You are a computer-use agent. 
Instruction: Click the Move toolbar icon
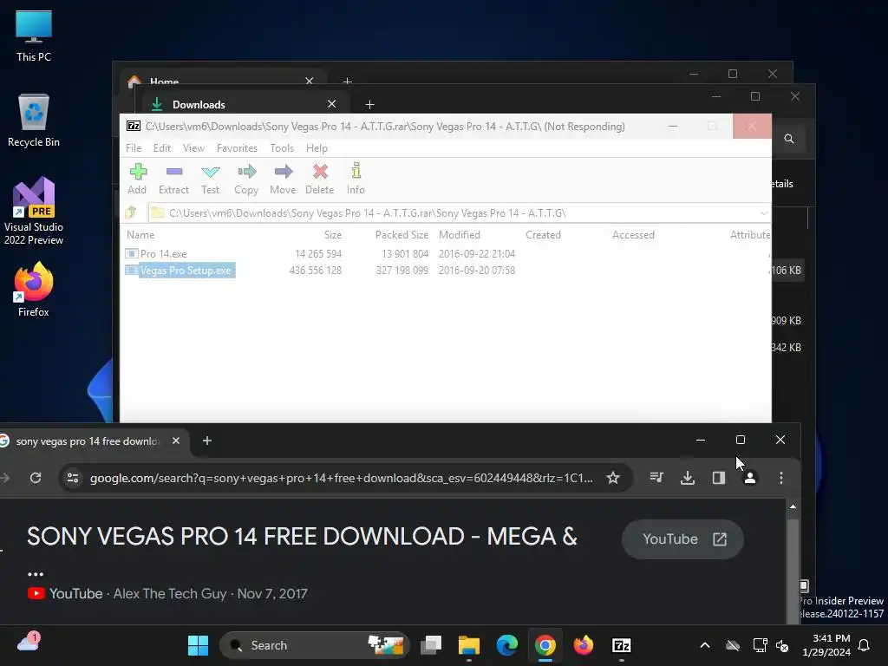[x=283, y=179]
